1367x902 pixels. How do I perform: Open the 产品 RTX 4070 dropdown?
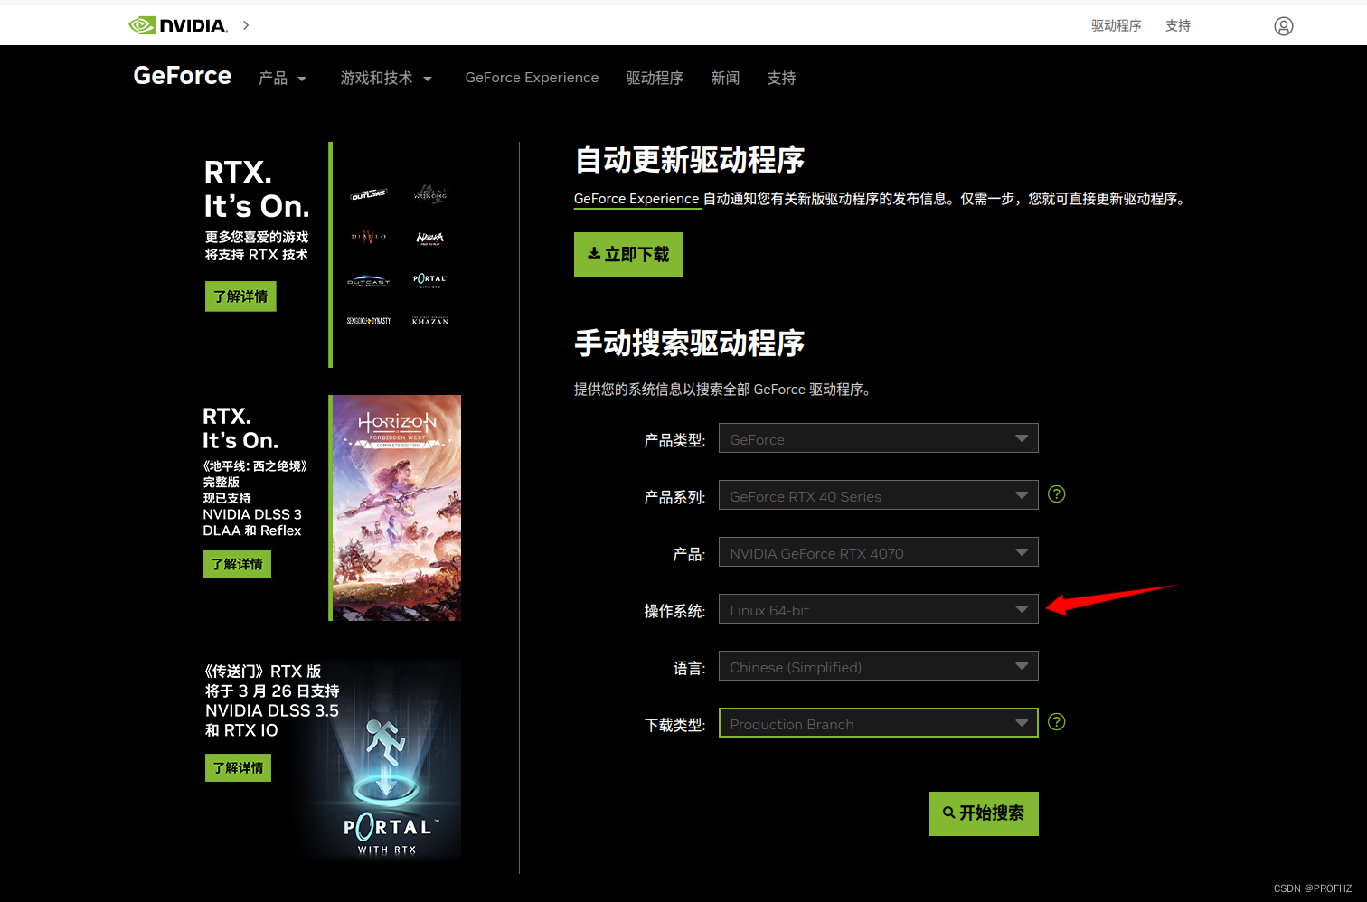coord(878,552)
